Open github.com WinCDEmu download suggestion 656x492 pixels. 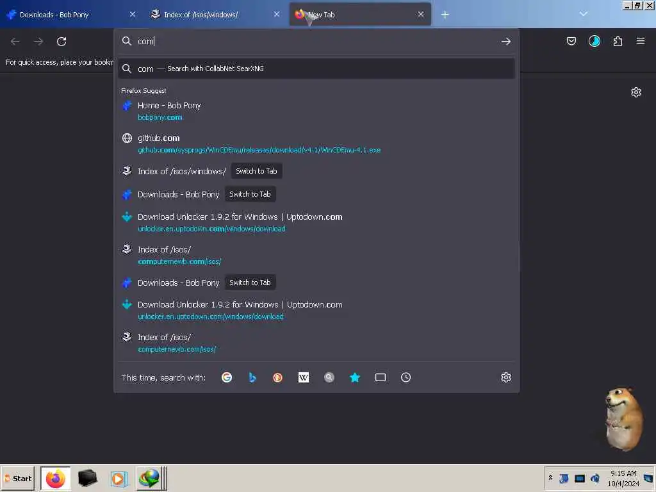click(316, 143)
